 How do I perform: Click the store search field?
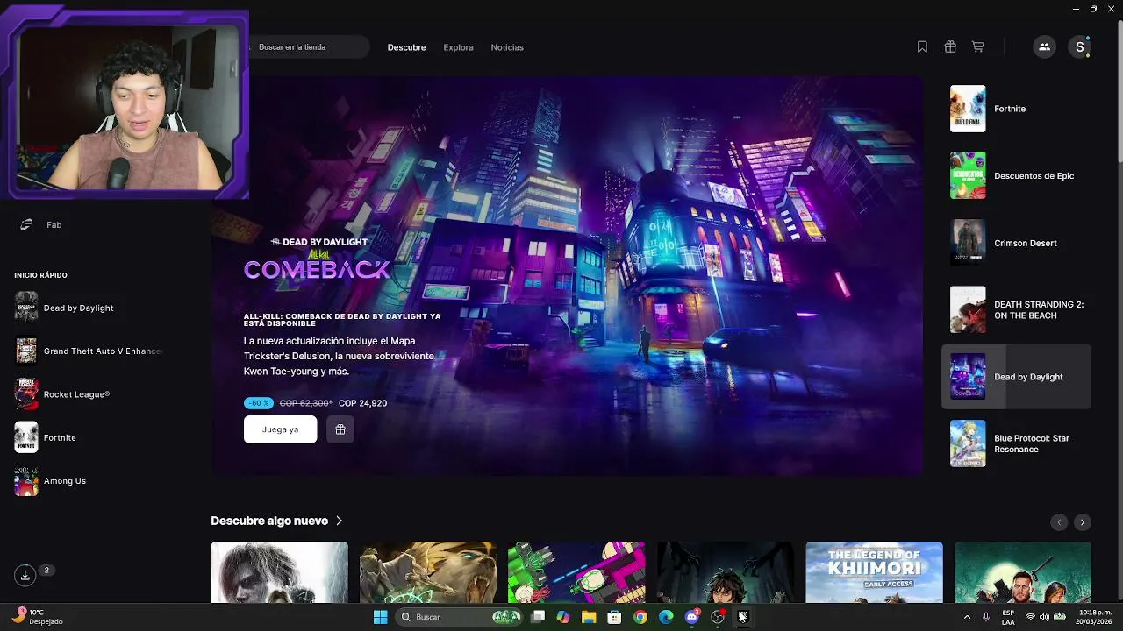click(307, 47)
